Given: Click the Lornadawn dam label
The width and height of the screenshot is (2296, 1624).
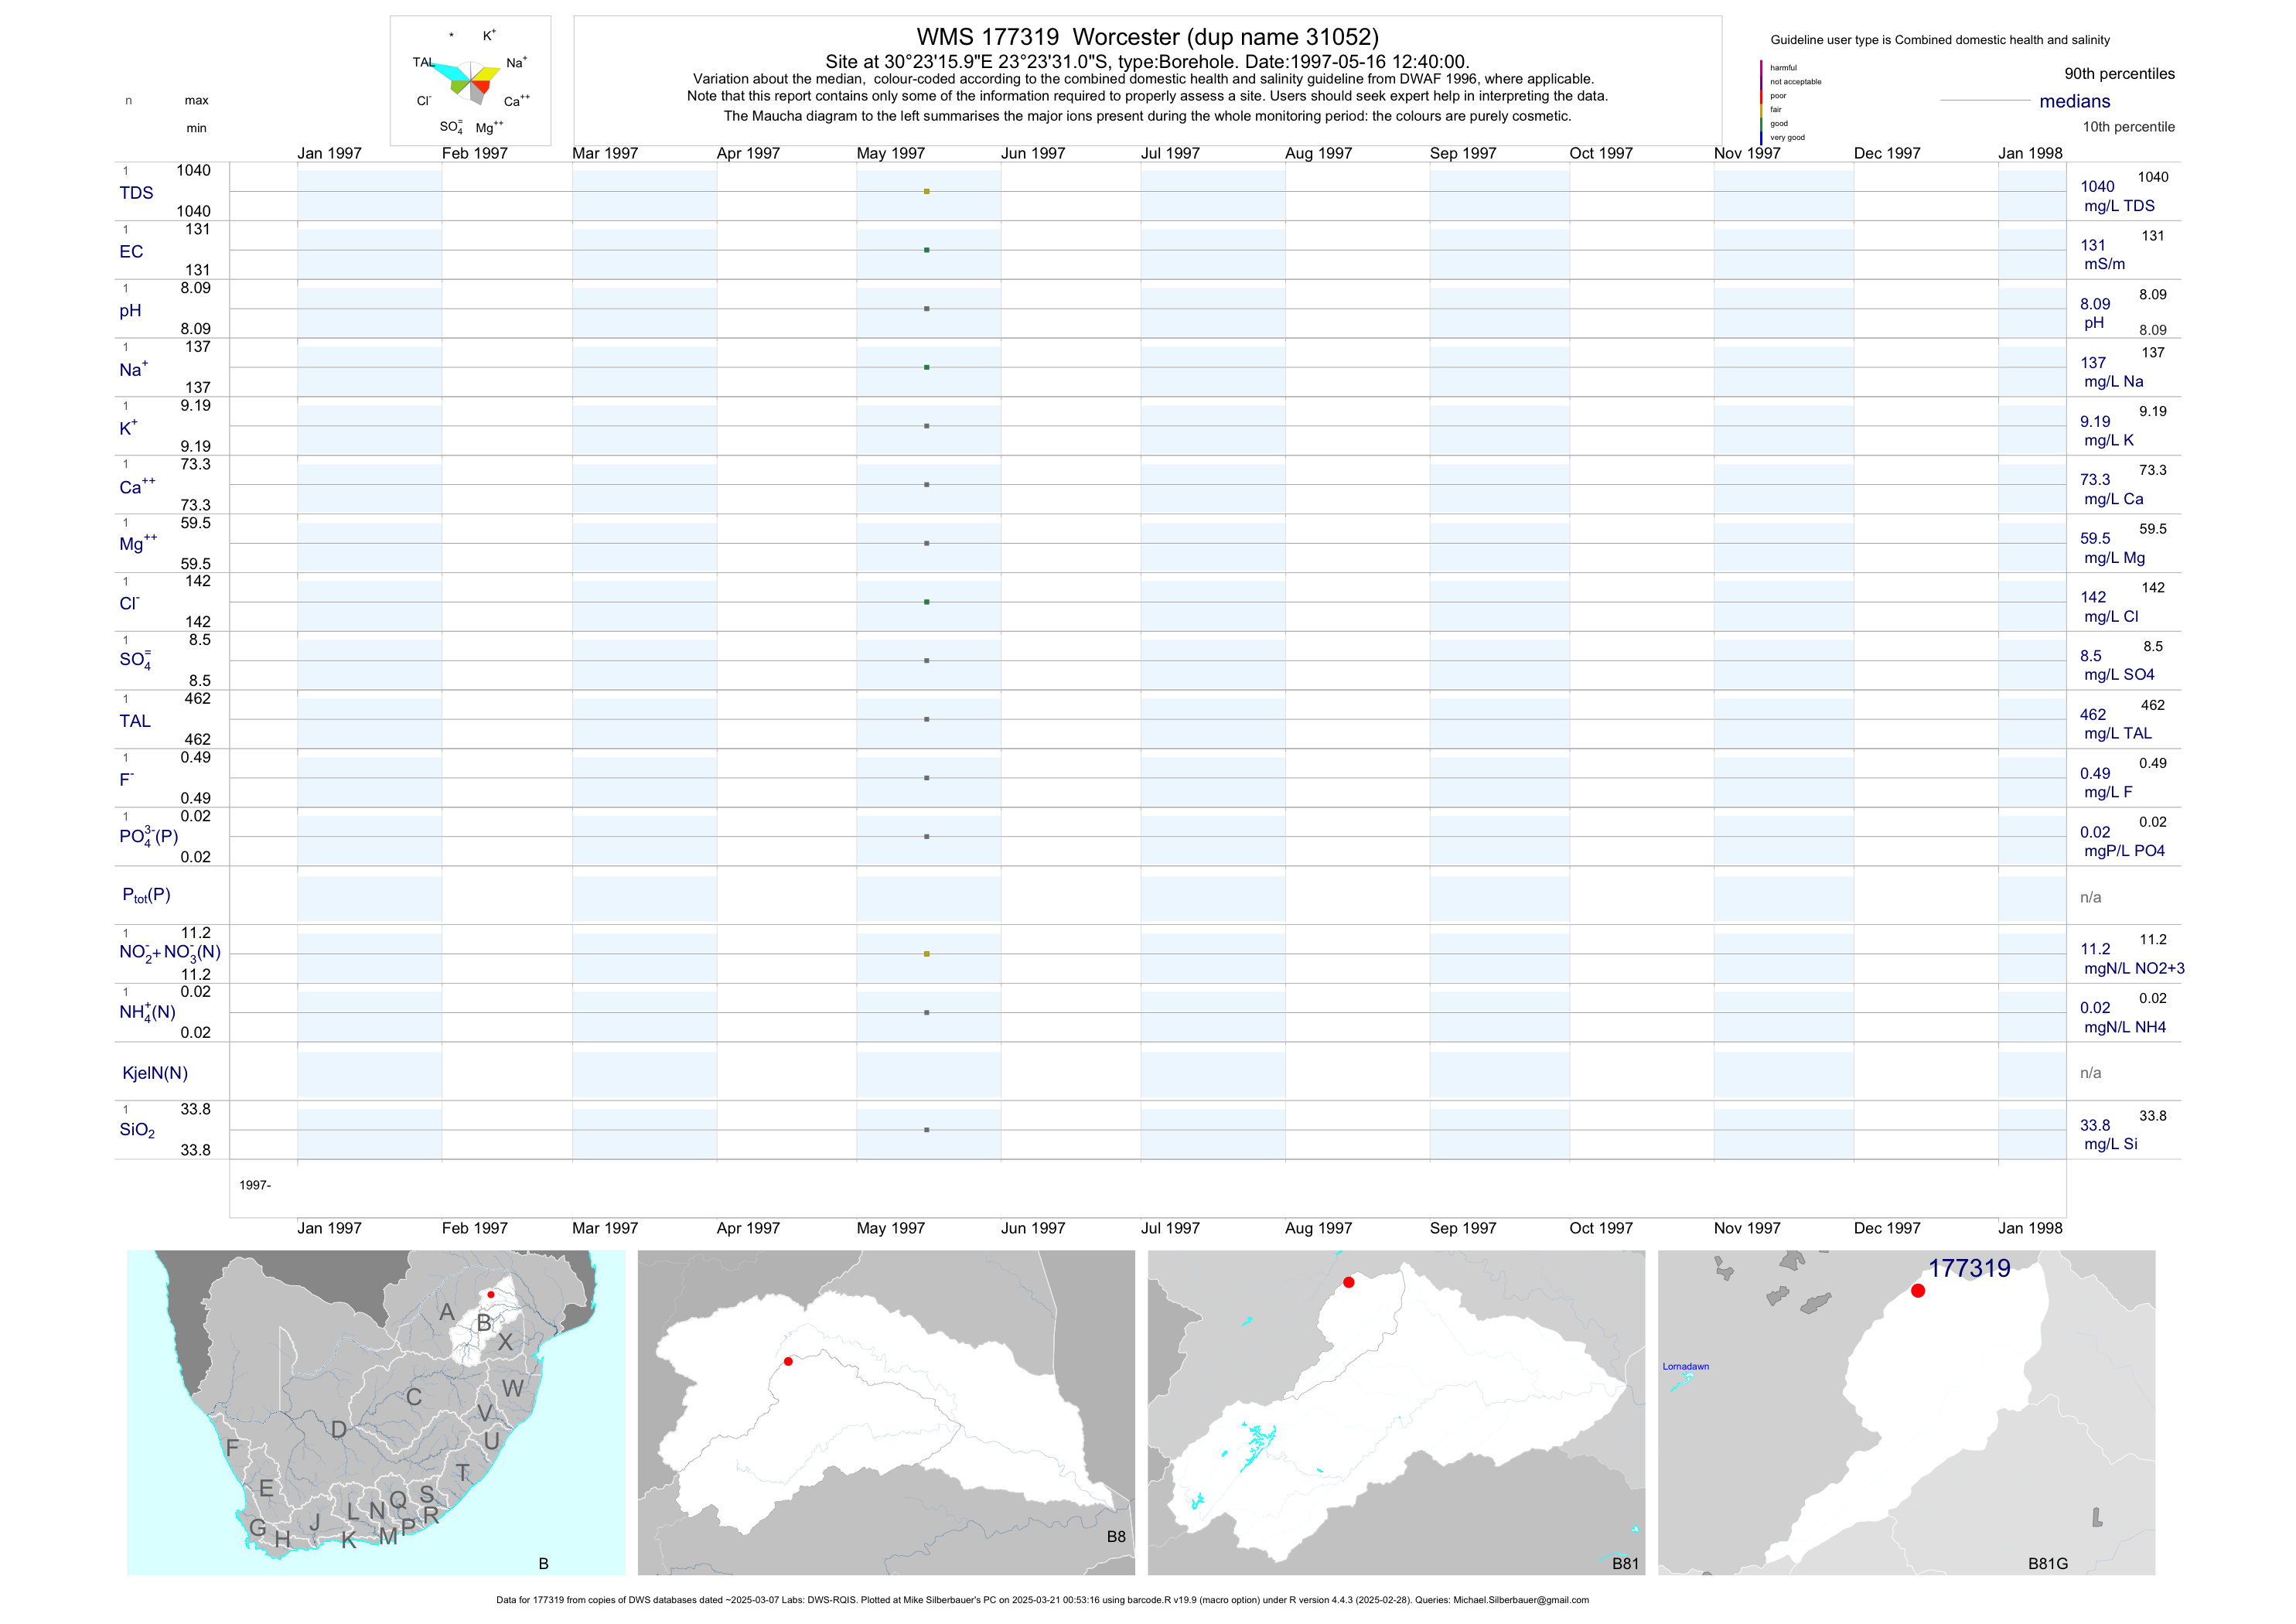Looking at the screenshot, I should coord(1685,1366).
